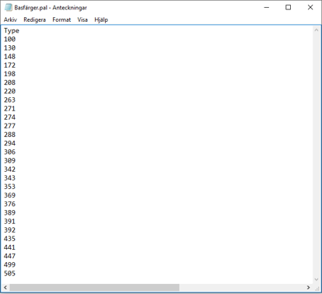
Task: Open the Format menu
Action: 61,19
